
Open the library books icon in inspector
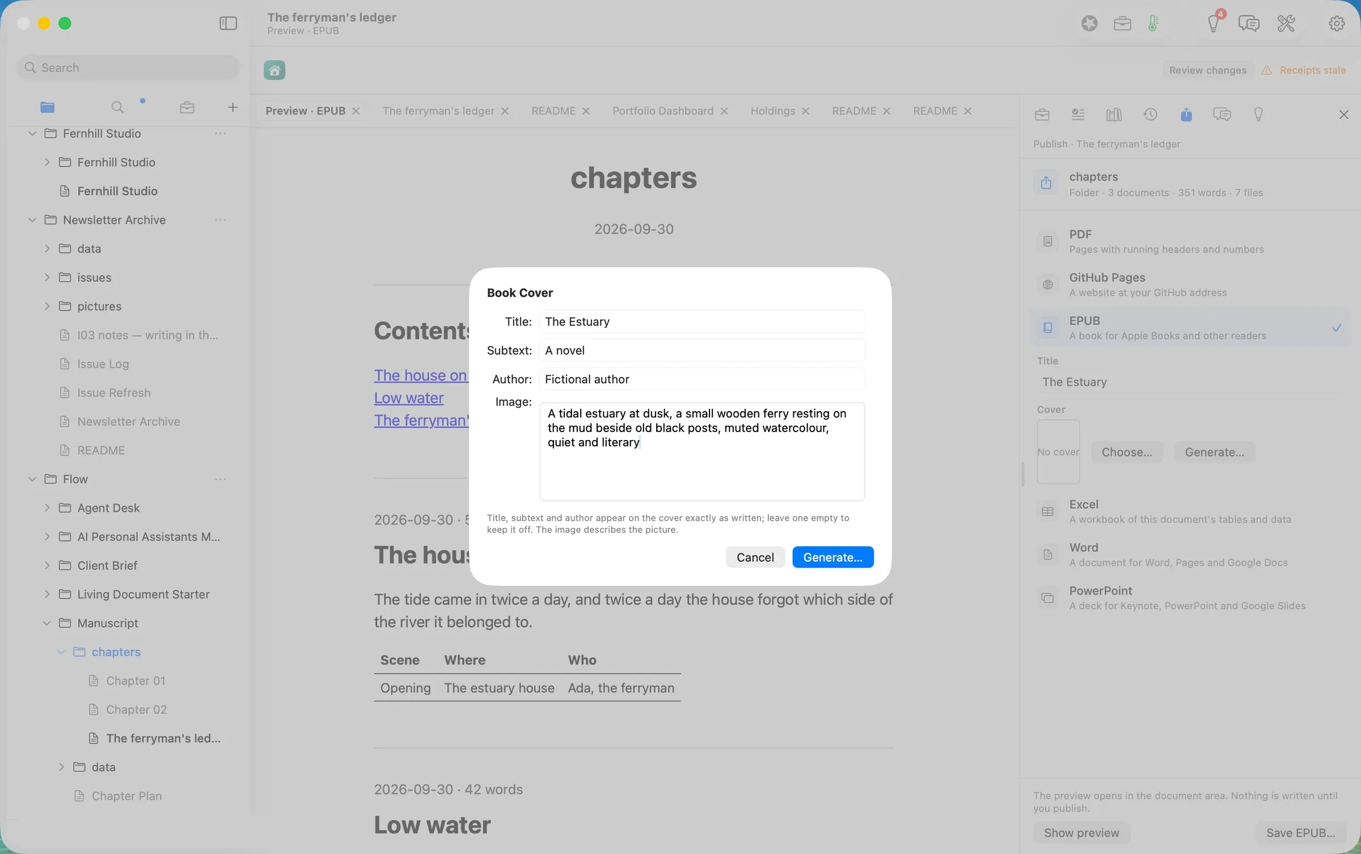1114,115
